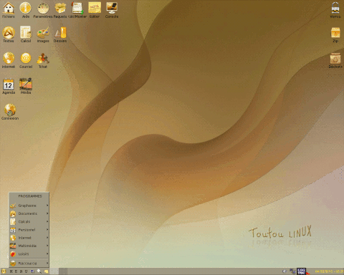Select Documents in the programs menu
The height and width of the screenshot is (275, 344).
tap(29, 213)
